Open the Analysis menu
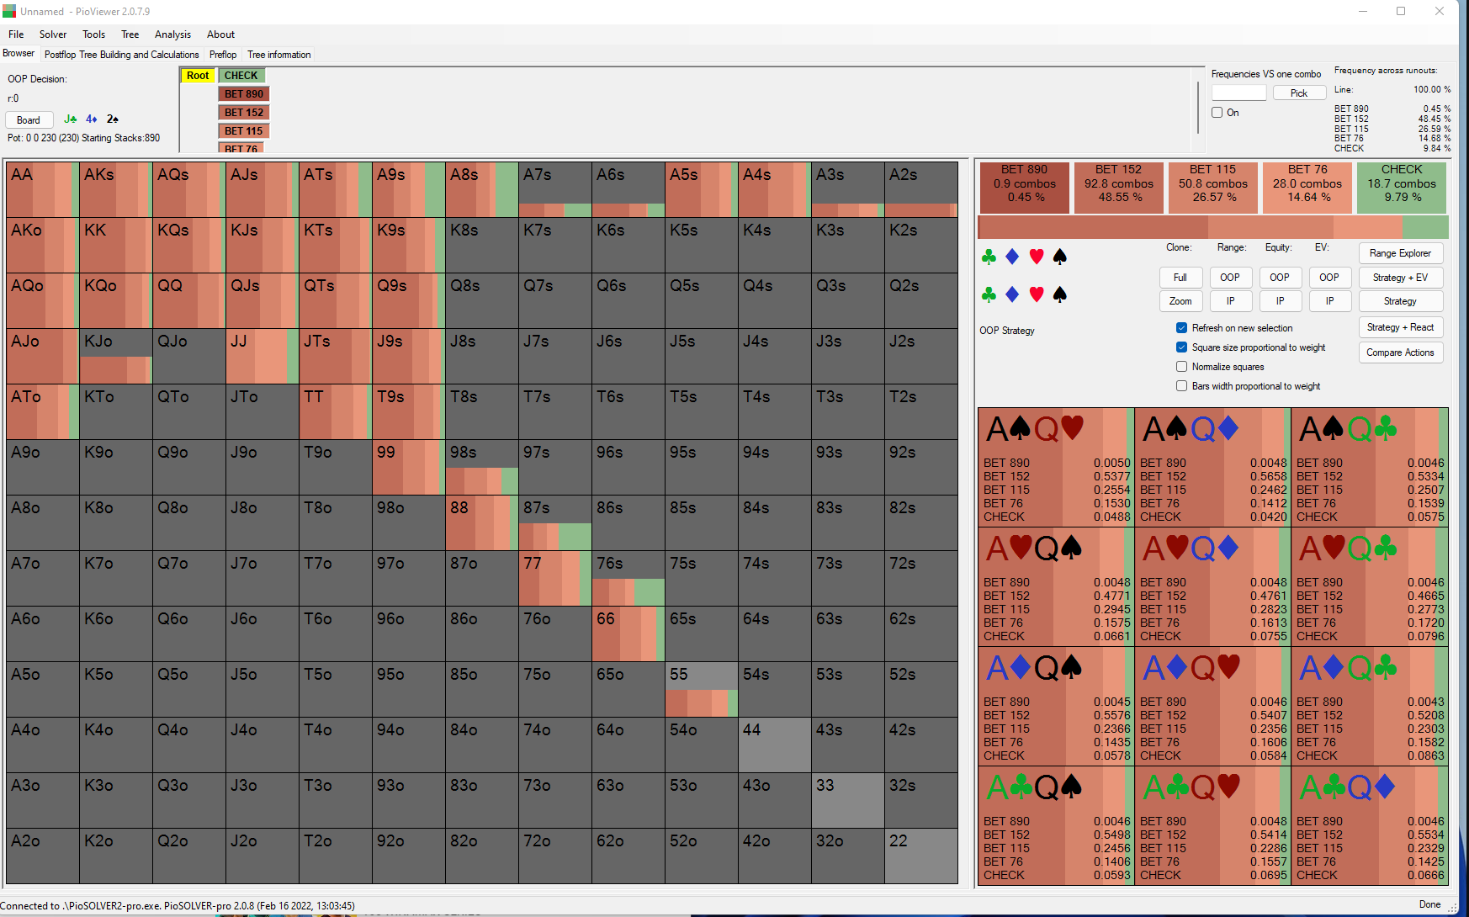The width and height of the screenshot is (1469, 917). [173, 34]
